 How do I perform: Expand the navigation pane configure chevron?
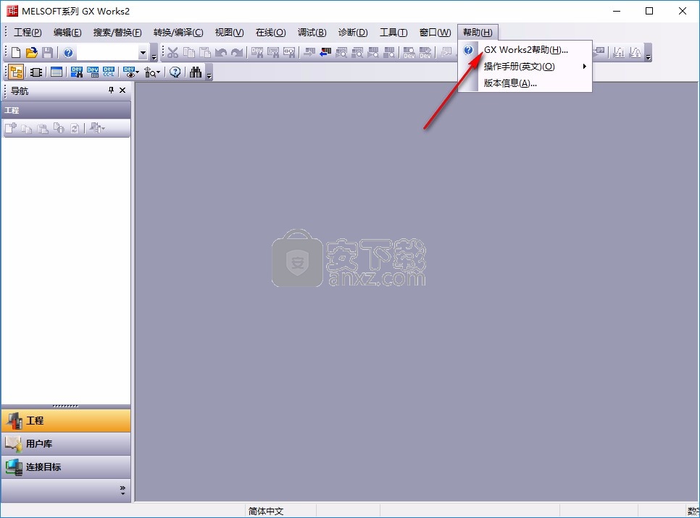[x=122, y=490]
